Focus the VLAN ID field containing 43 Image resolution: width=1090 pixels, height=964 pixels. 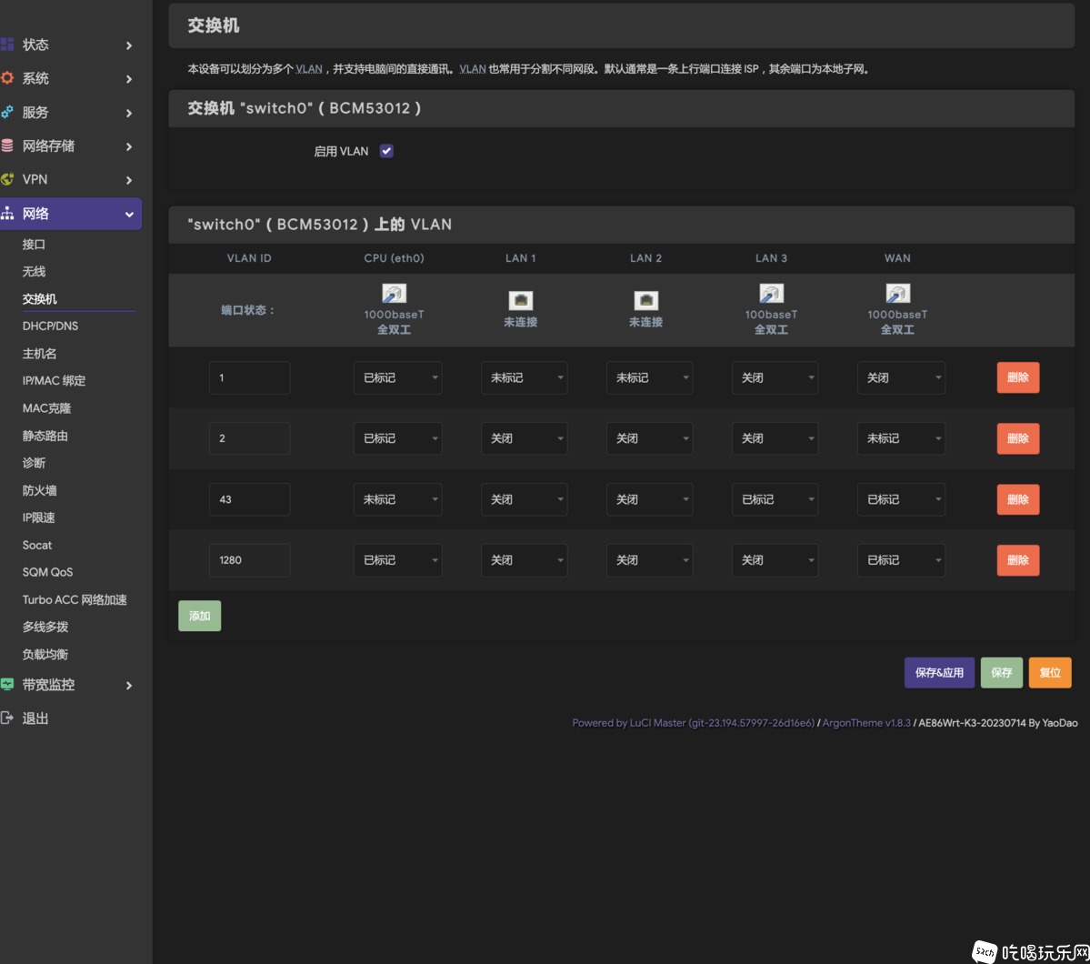250,499
